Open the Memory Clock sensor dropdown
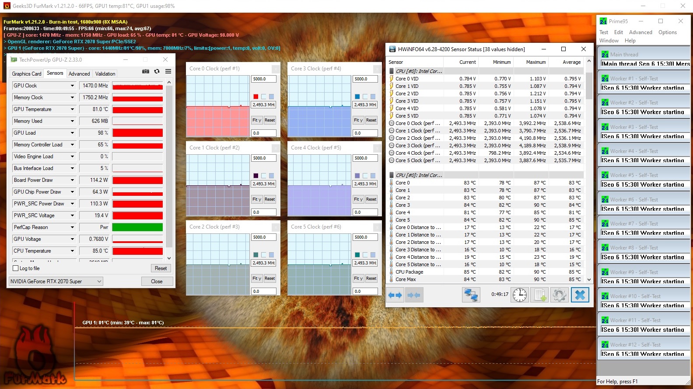693x389 pixels. pos(72,97)
